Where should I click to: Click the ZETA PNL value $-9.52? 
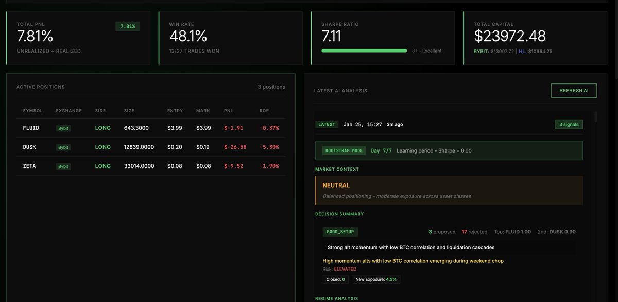(x=233, y=166)
